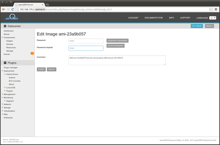Expand the Misc tree node

(x=2, y=114)
